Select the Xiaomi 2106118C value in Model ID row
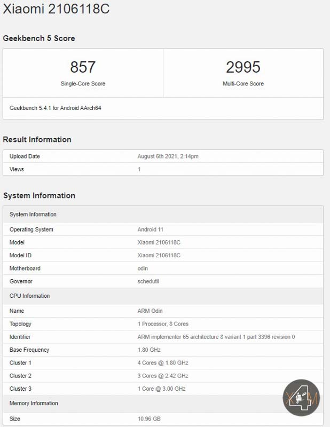Screen dimensions: 330x427 tap(159, 256)
